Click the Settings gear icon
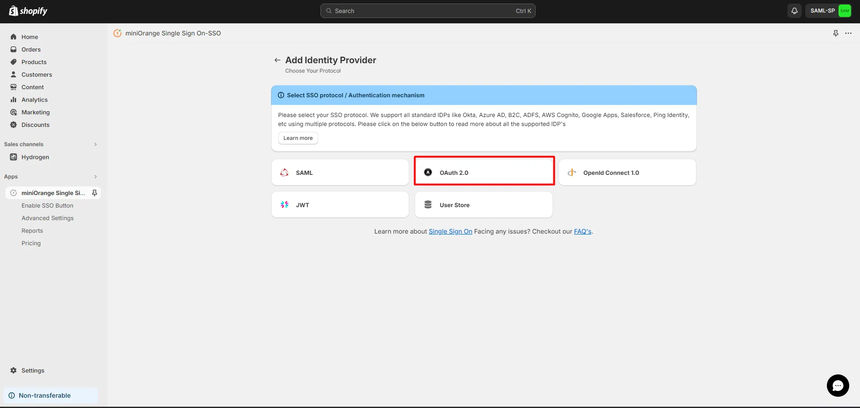 pos(13,370)
